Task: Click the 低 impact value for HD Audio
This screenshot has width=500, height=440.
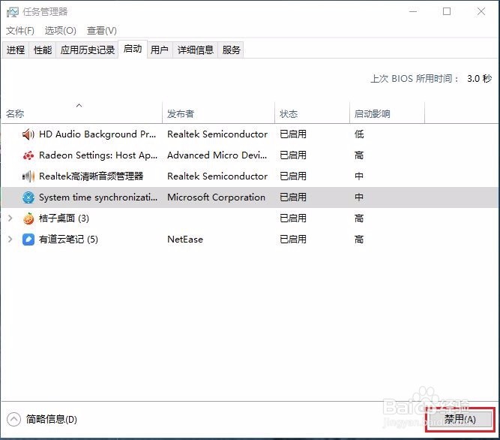Action: click(x=359, y=134)
